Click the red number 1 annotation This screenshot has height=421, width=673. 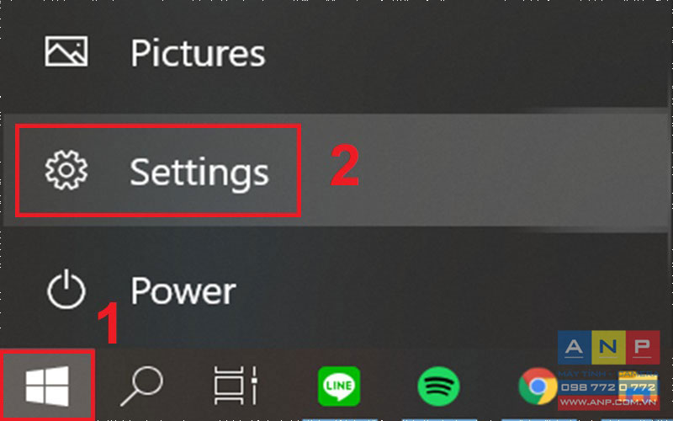109,322
